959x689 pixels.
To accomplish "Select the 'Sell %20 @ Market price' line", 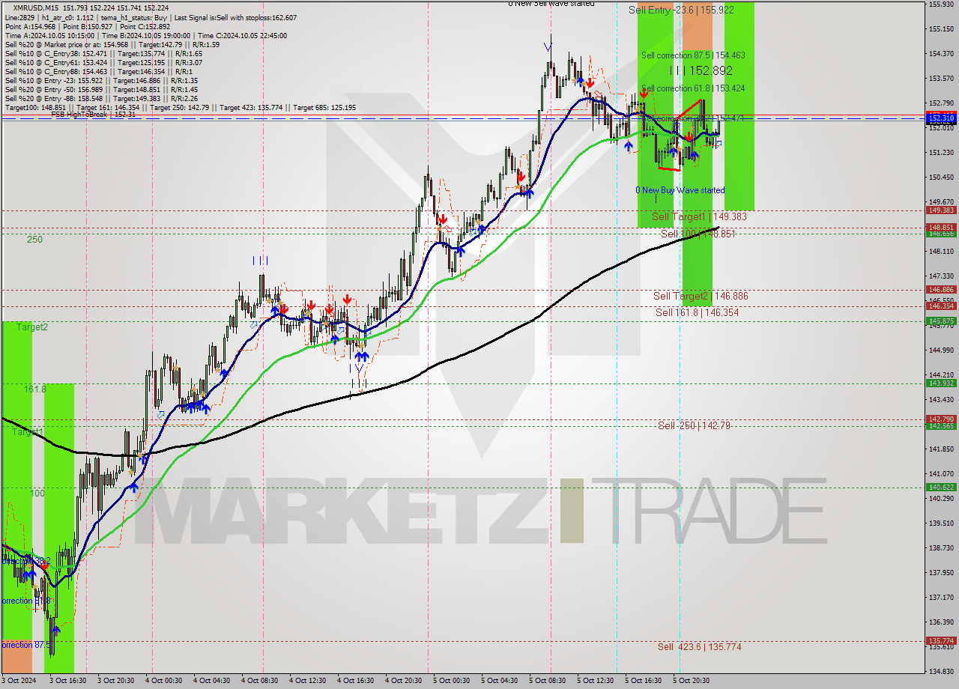I will (x=112, y=44).
